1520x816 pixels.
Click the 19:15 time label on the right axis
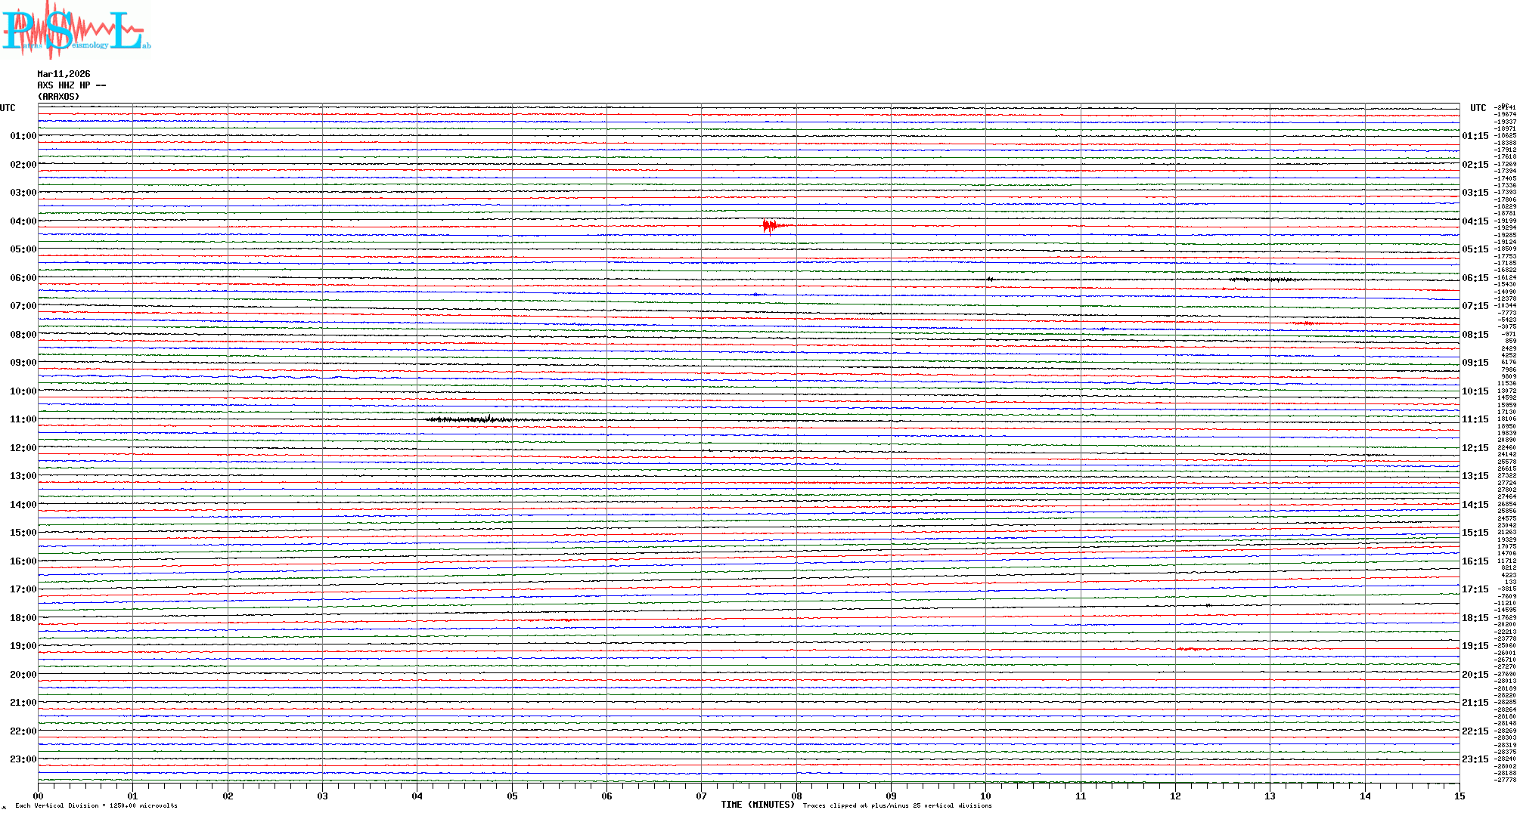[x=1475, y=646]
